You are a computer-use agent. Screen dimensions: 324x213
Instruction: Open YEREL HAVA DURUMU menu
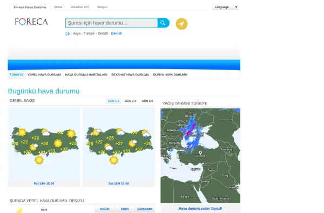pyautogui.click(x=44, y=75)
